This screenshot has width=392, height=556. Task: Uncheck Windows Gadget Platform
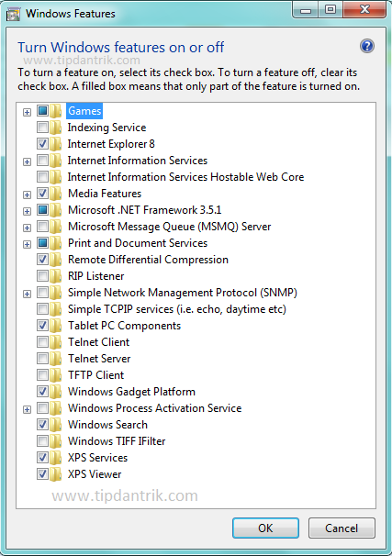pos(42,392)
